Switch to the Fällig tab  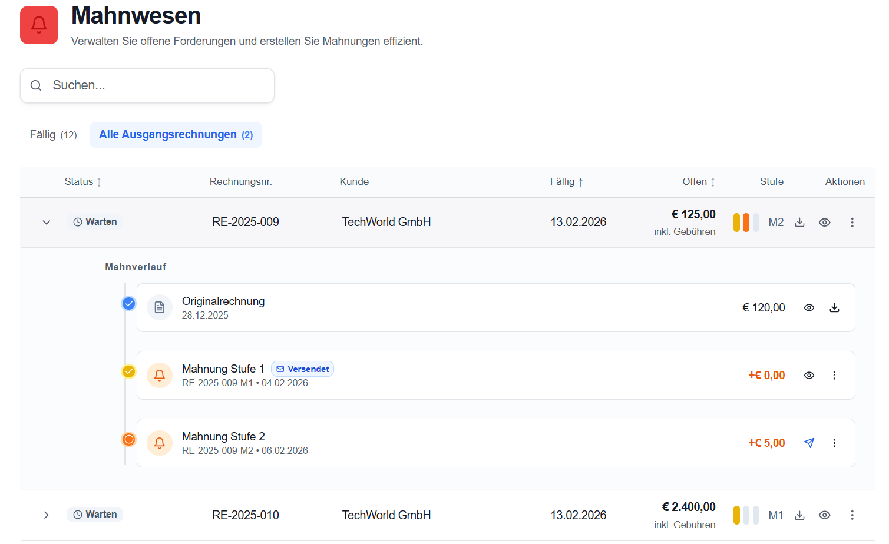point(53,135)
